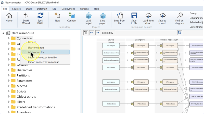Select the dbo.Customers source node
This screenshot has height=114, width=204.
point(111,67)
